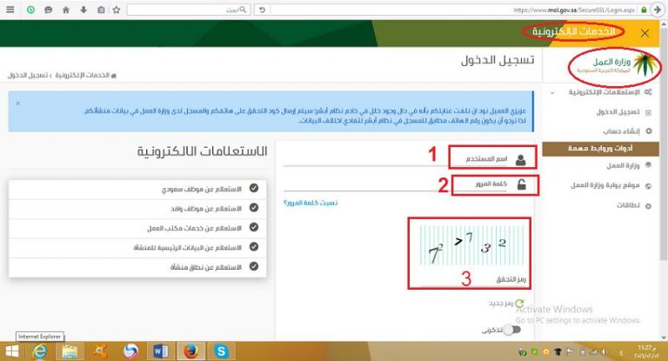The height and width of the screenshot is (361, 668).
Task: Close the green banner with the X
Action: pyautogui.click(x=645, y=33)
